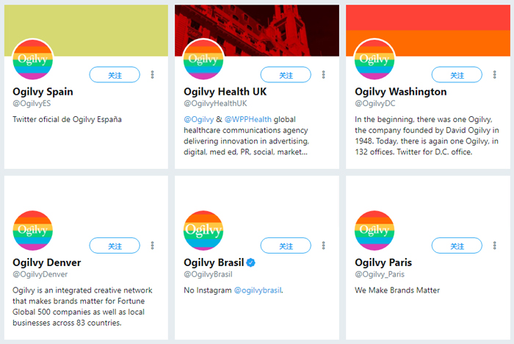Open three-dot menu on Ogilvy Paris card
514x344 pixels.
[x=495, y=246]
